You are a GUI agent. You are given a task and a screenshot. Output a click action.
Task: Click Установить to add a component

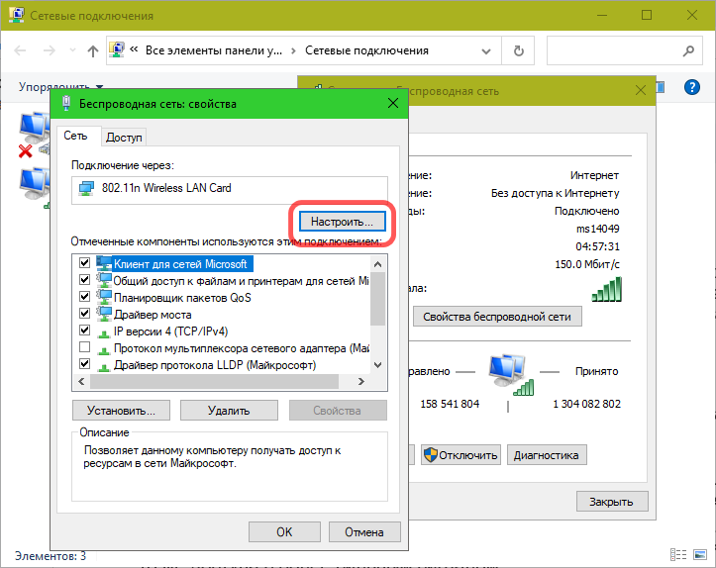click(x=121, y=410)
